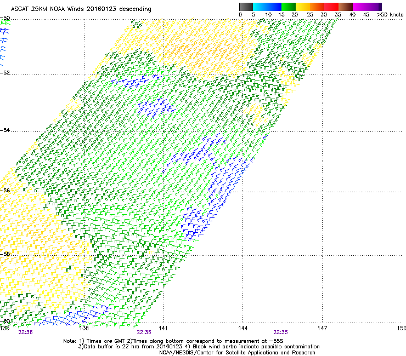This screenshot has height=356, width=406.
Task: Click the 'Data buffer is 22 hrs' note
Action: point(199,347)
